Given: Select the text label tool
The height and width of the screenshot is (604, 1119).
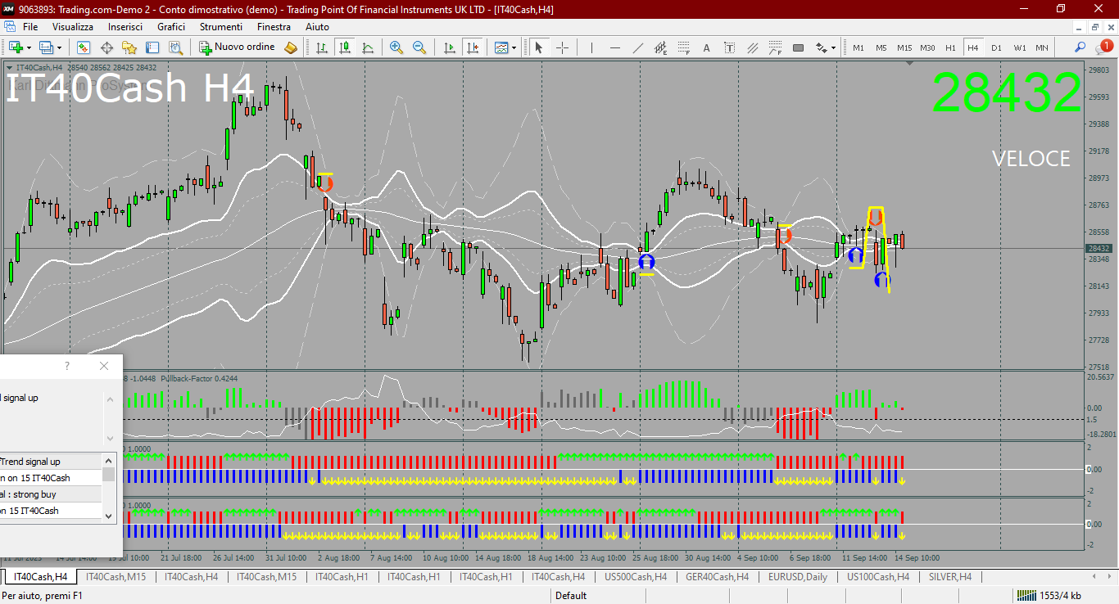Looking at the screenshot, I should 729,47.
